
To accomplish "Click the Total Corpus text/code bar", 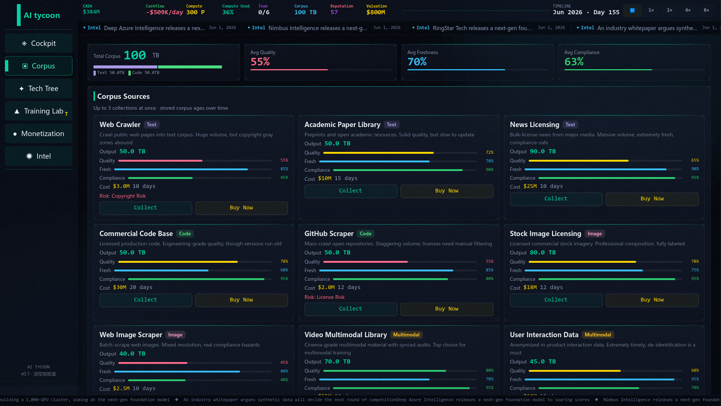I will (x=158, y=67).
